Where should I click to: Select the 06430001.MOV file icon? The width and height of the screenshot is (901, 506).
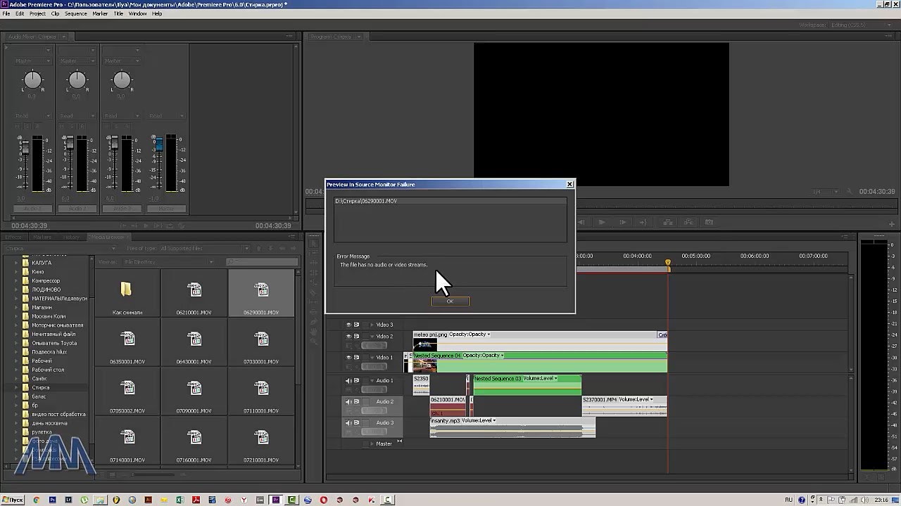click(x=194, y=339)
